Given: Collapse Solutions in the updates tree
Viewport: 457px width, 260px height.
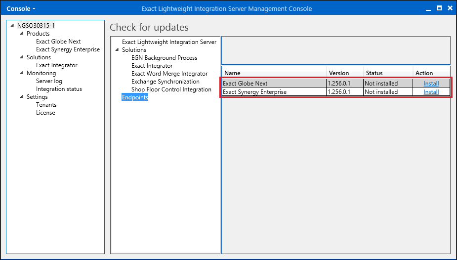Looking at the screenshot, I should tap(117, 49).
